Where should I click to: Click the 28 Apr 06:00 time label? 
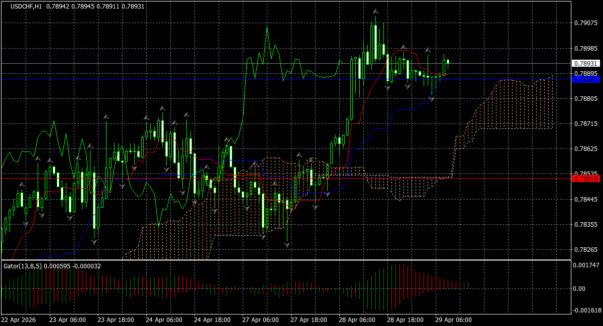tap(357, 319)
